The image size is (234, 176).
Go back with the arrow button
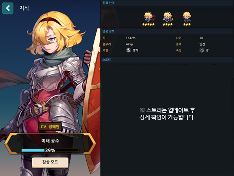click(x=8, y=8)
